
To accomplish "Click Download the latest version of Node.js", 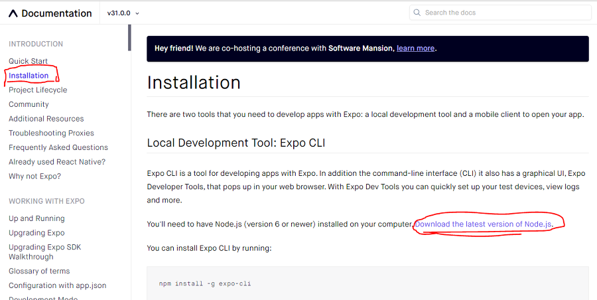I will (x=483, y=224).
